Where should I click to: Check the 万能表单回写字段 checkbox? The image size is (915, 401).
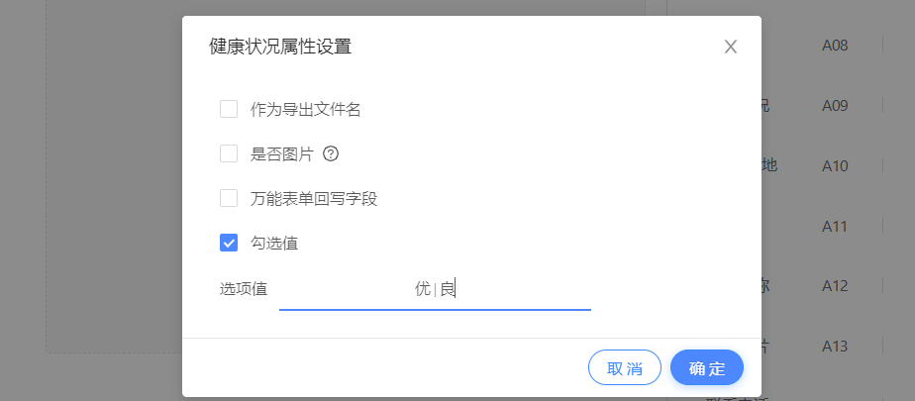coord(229,198)
